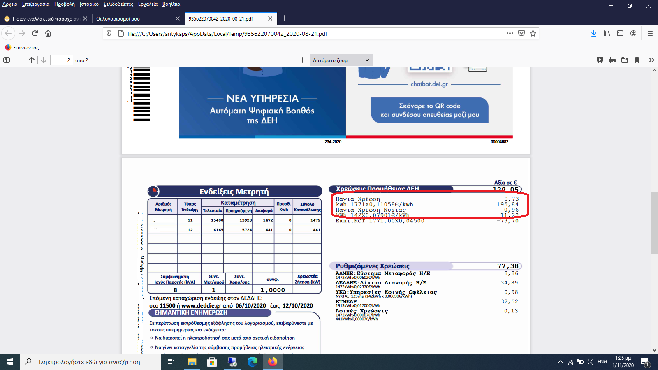Open tracking protection shield icon
This screenshot has width=658, height=370.
coord(109,33)
